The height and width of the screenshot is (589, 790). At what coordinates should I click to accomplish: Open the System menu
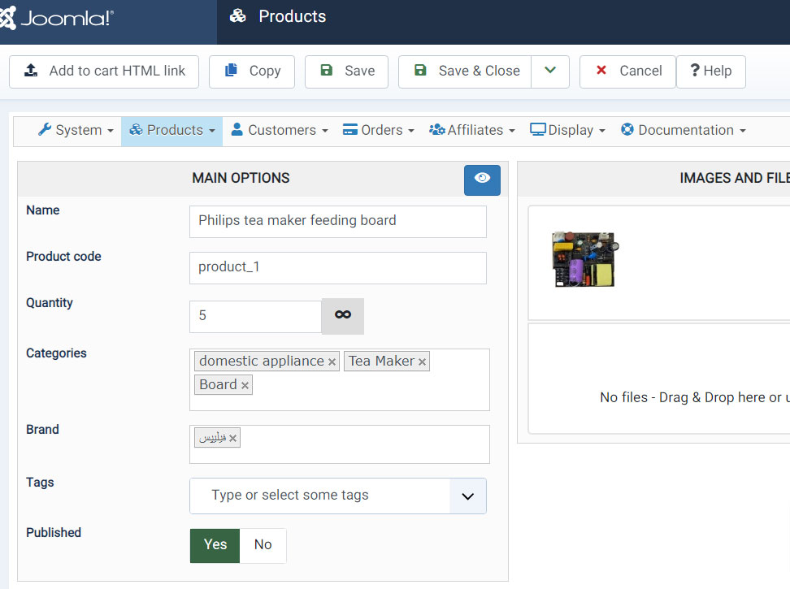(x=76, y=130)
